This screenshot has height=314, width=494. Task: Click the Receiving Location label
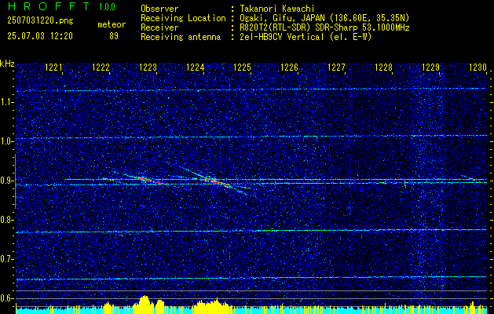[x=183, y=18]
